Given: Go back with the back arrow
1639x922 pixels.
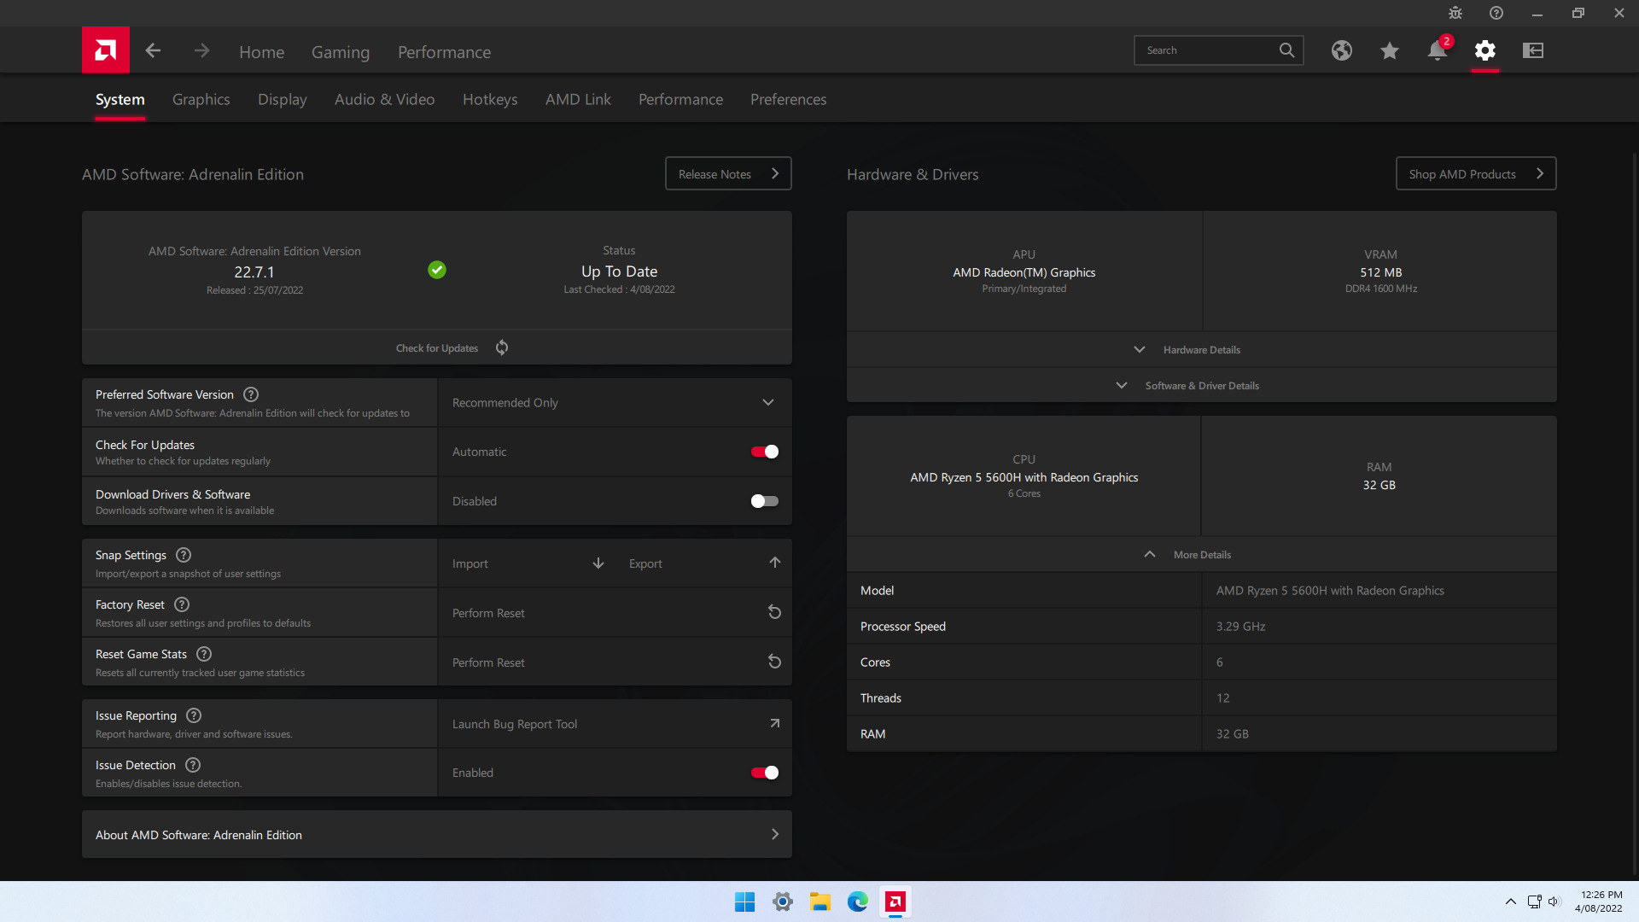Looking at the screenshot, I should coord(153,51).
